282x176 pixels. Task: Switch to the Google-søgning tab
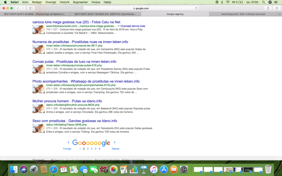point(175,14)
